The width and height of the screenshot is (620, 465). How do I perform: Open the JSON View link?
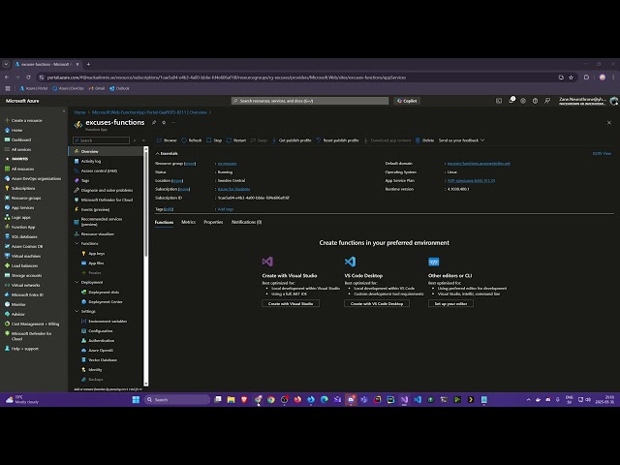(602, 153)
